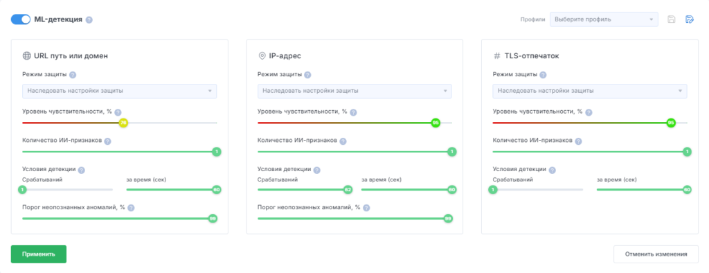Click sensitivity slider handle 76 in URL card

[123, 123]
